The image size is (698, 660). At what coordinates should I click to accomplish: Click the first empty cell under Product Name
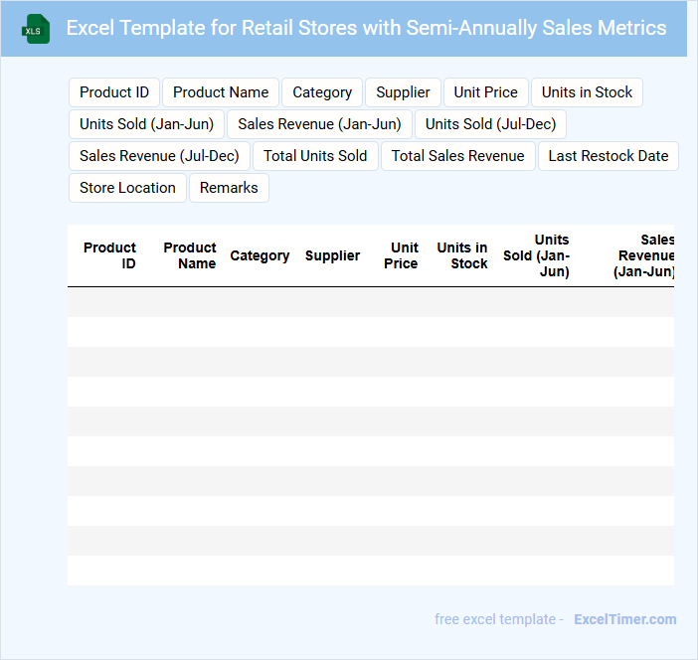pos(189,302)
